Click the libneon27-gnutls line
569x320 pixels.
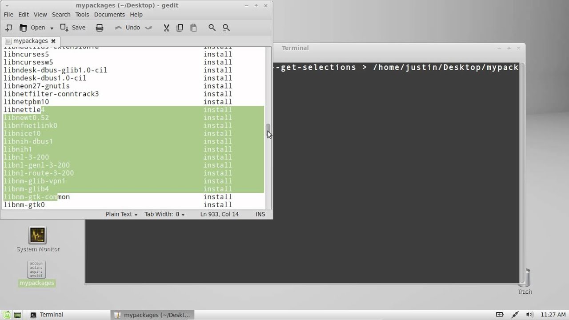pyautogui.click(x=133, y=86)
